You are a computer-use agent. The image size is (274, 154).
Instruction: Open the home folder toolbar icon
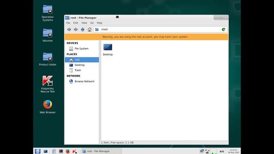89,30
